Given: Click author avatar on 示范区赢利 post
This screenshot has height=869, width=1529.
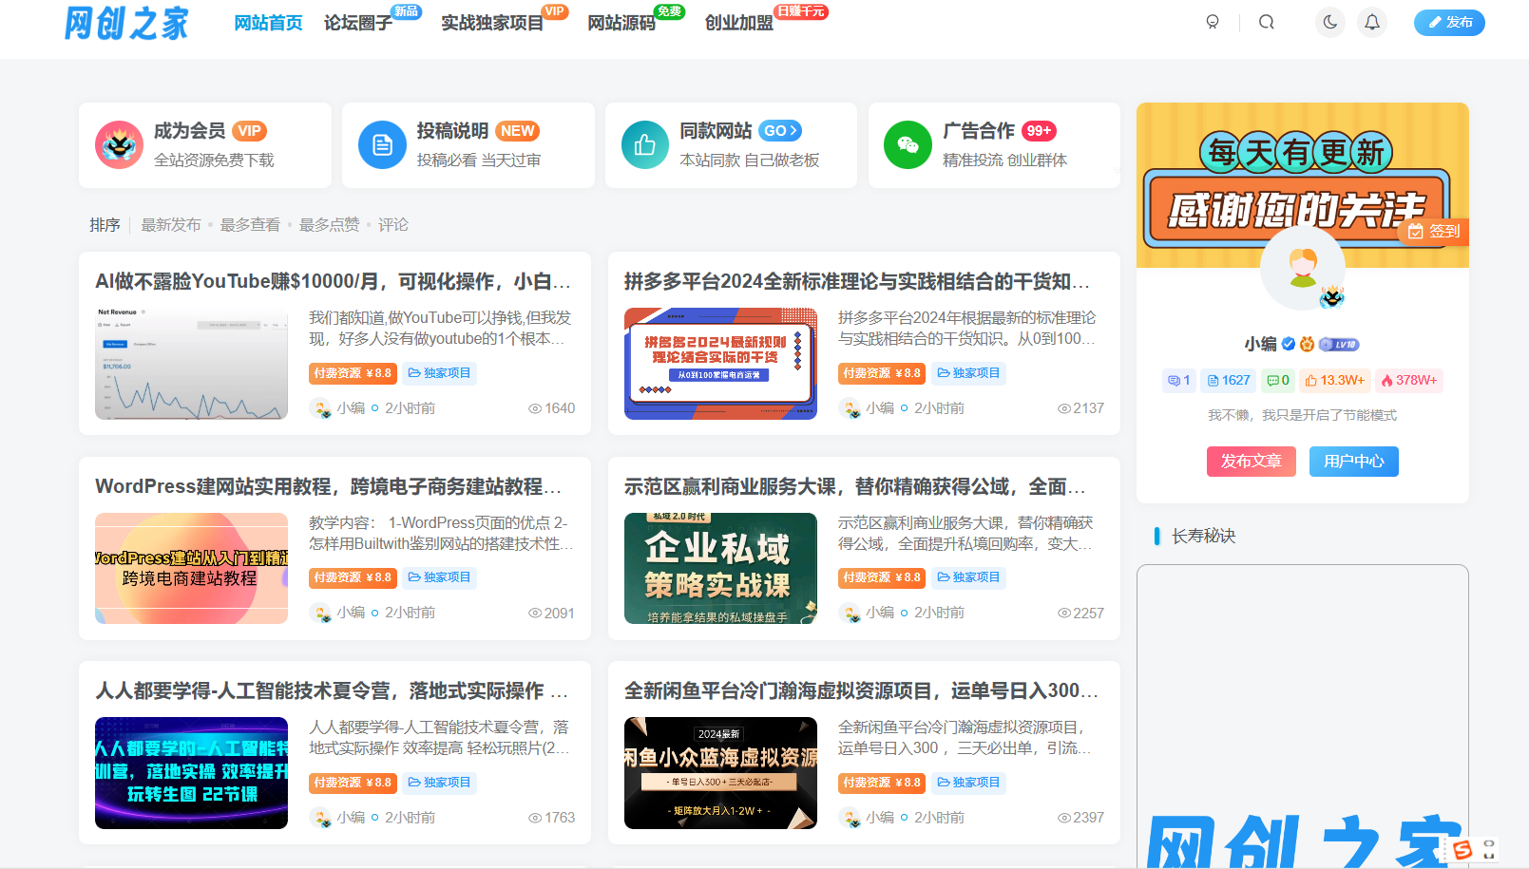Looking at the screenshot, I should click(x=850, y=614).
